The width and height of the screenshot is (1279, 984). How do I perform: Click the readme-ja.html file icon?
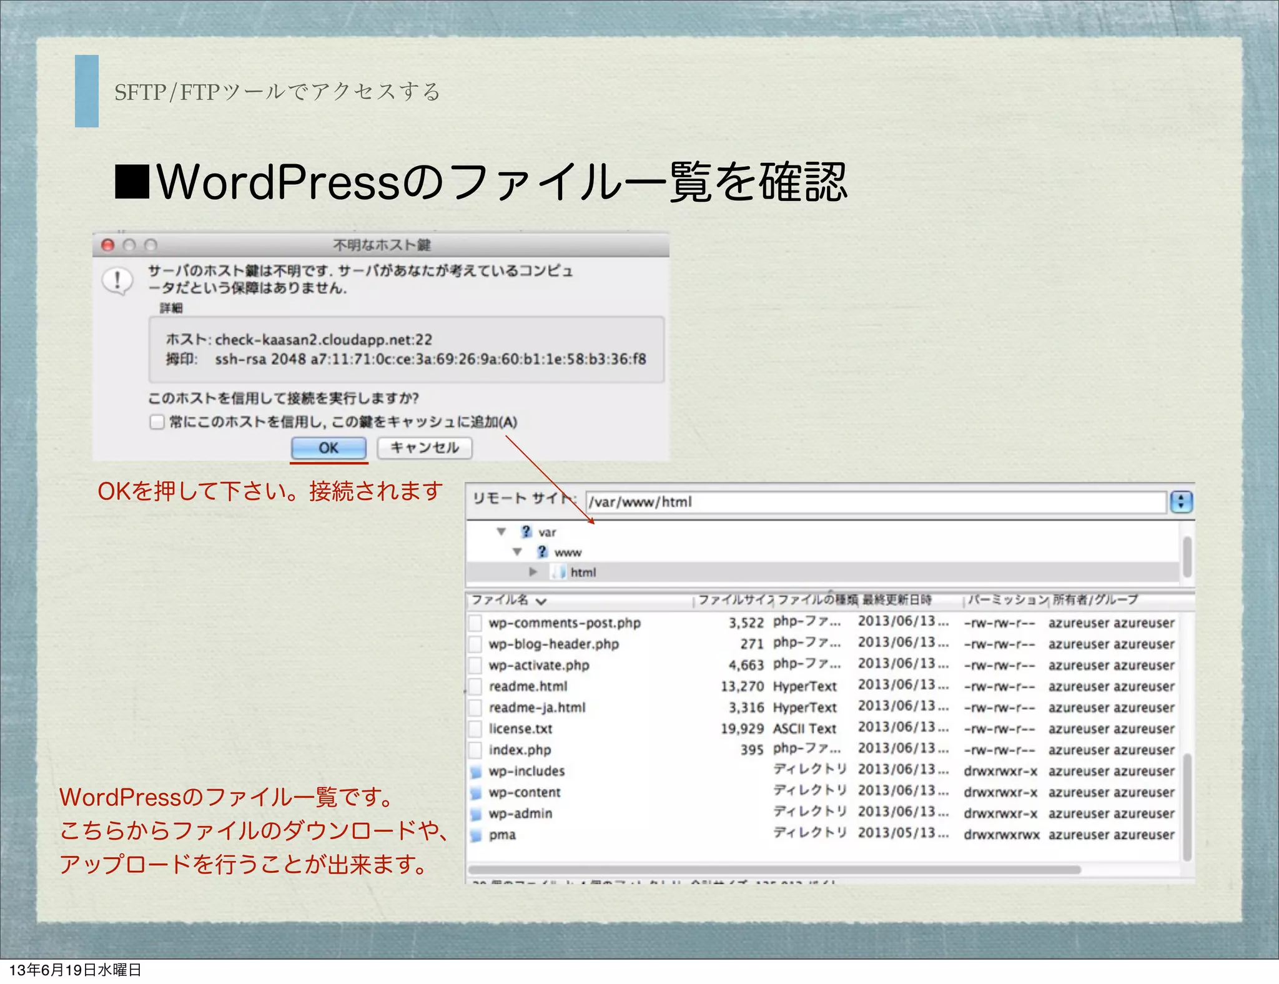point(475,707)
